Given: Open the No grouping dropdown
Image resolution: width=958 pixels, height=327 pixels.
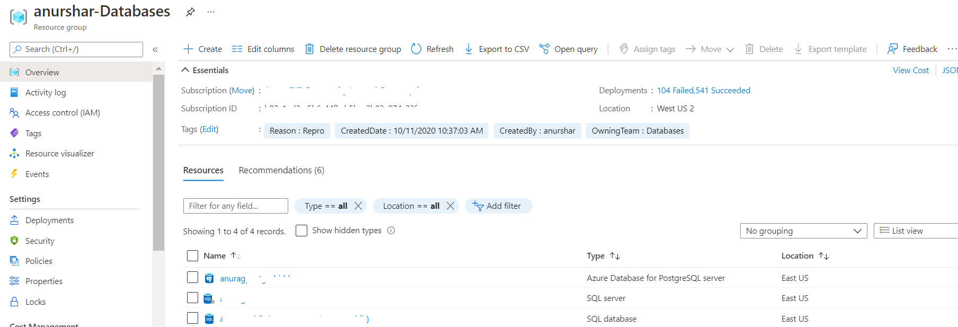Looking at the screenshot, I should (804, 231).
